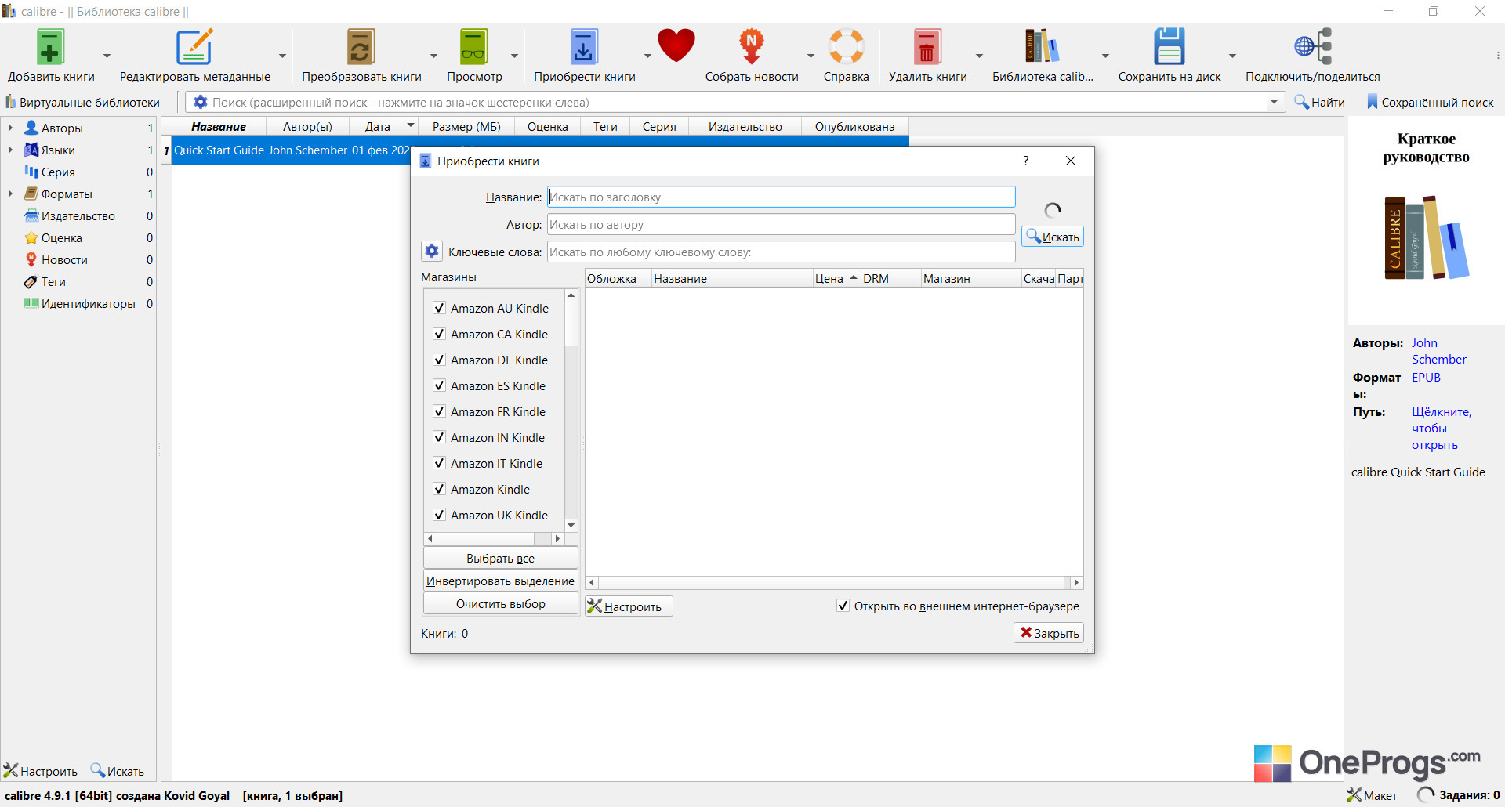The image size is (1505, 807).
Task: Toggle open in external browser checkbox
Action: pyautogui.click(x=843, y=606)
